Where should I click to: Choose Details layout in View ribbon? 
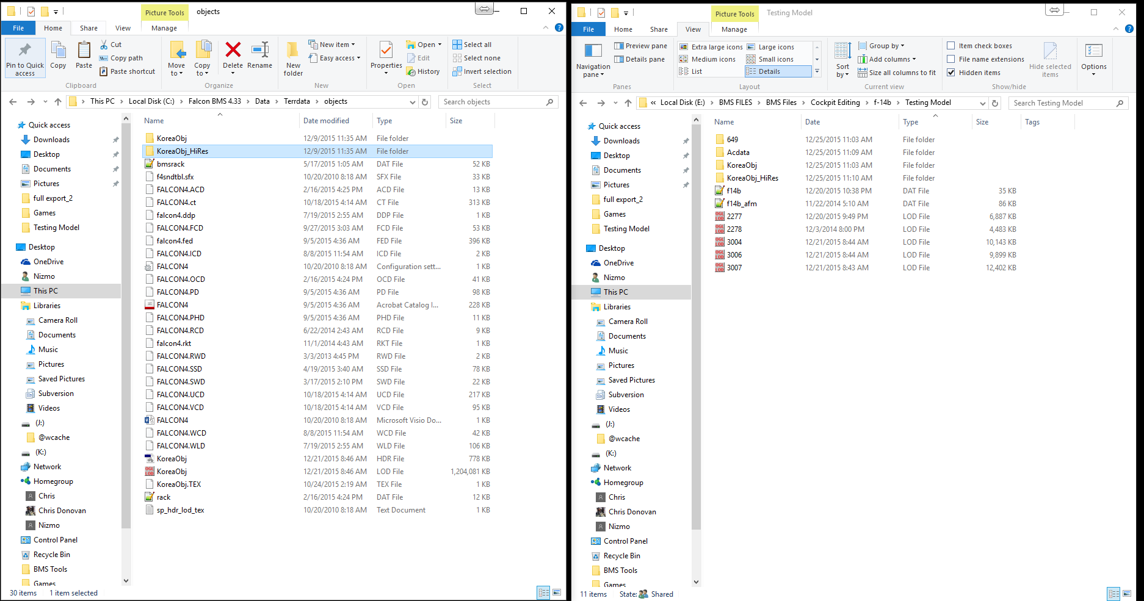[778, 71]
